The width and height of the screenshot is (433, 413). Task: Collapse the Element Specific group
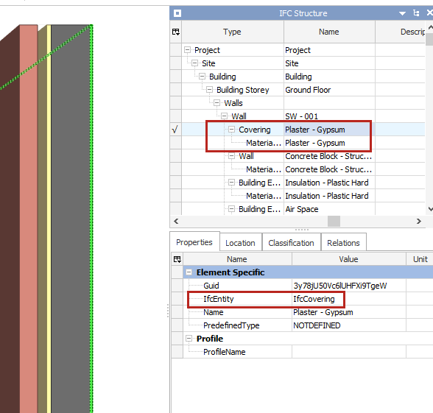click(x=189, y=272)
